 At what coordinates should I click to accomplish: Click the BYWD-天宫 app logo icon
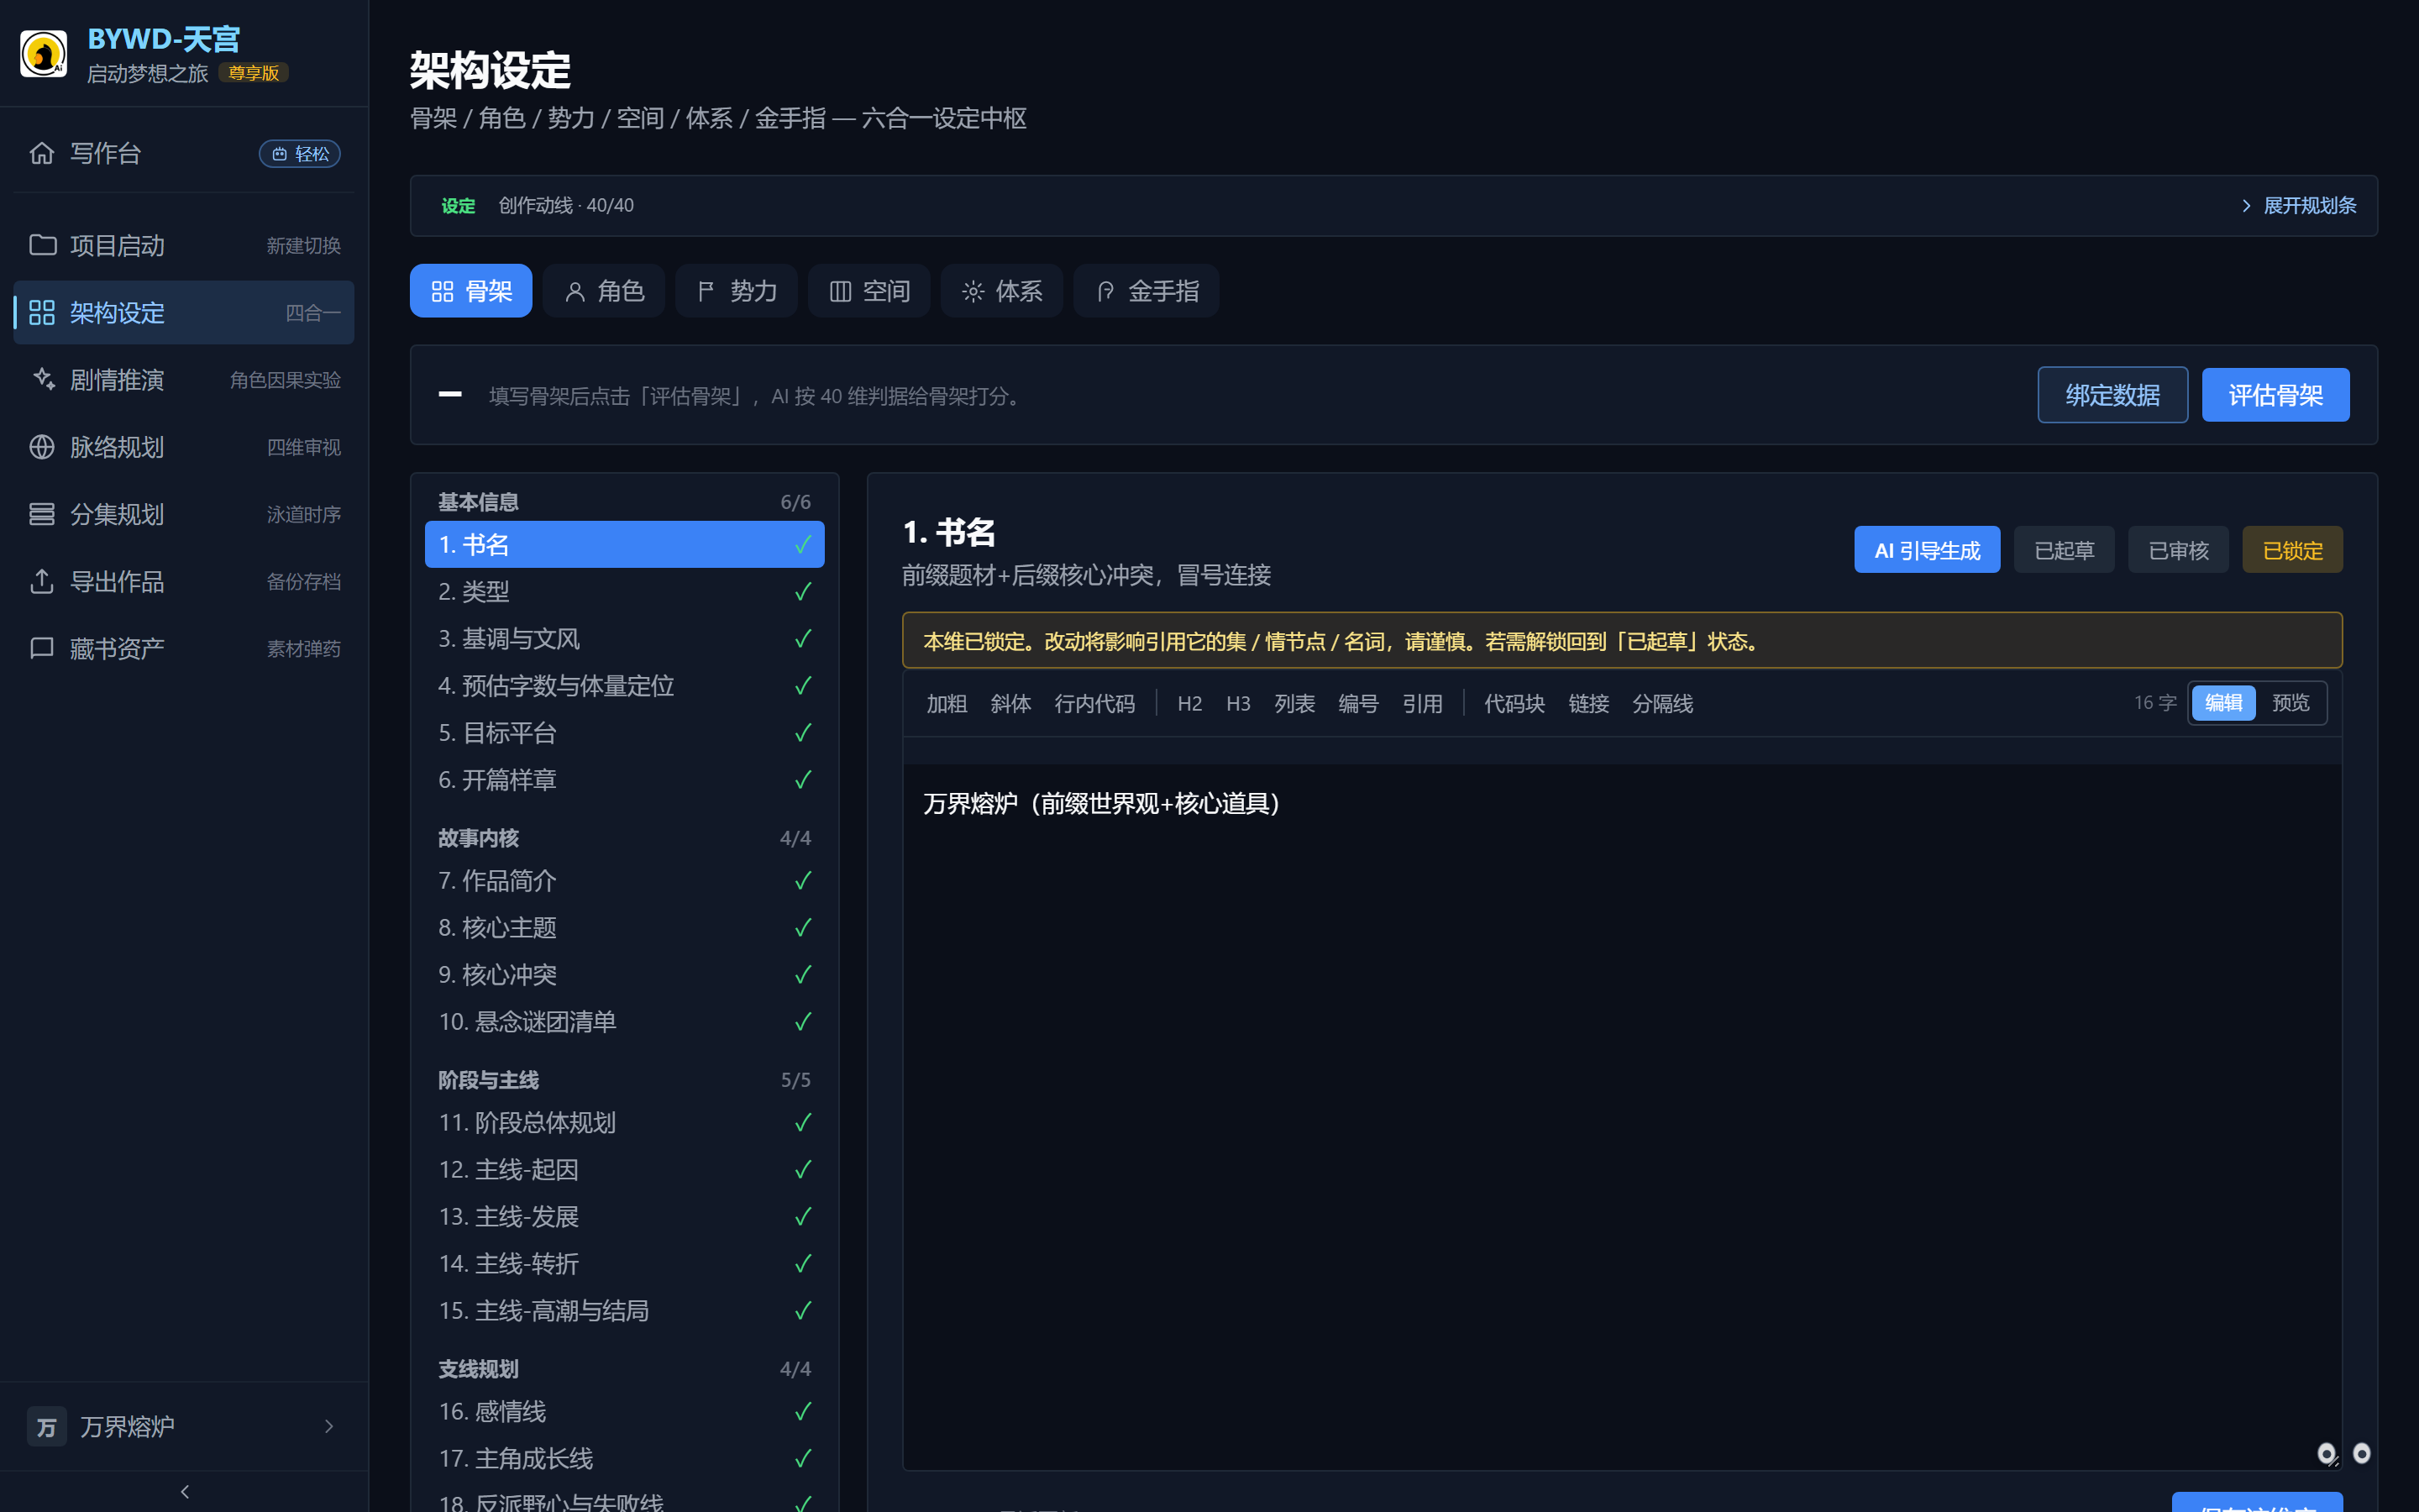tap(44, 54)
